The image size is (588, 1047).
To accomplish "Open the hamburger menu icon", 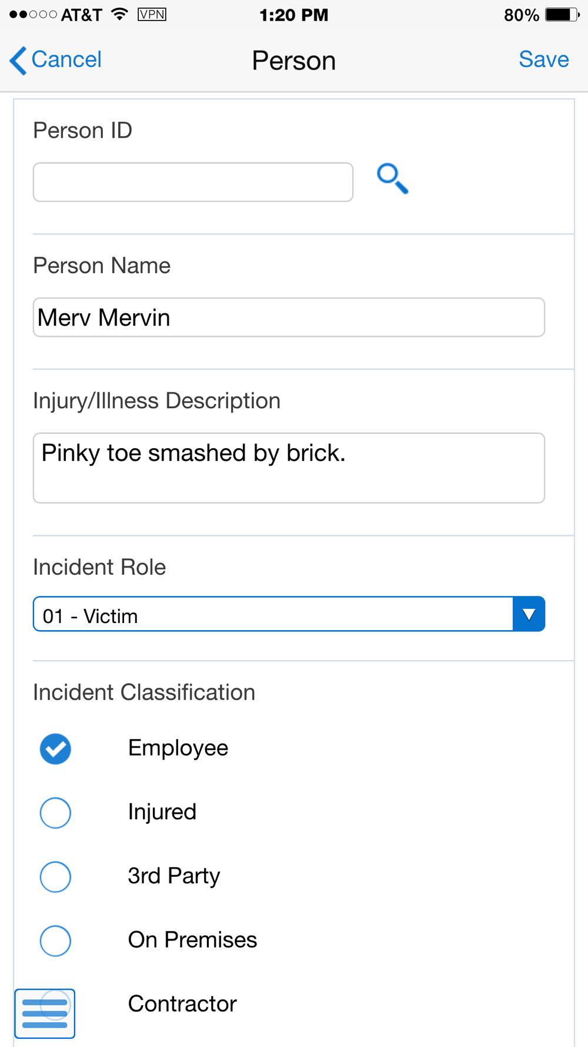I will [x=45, y=1013].
